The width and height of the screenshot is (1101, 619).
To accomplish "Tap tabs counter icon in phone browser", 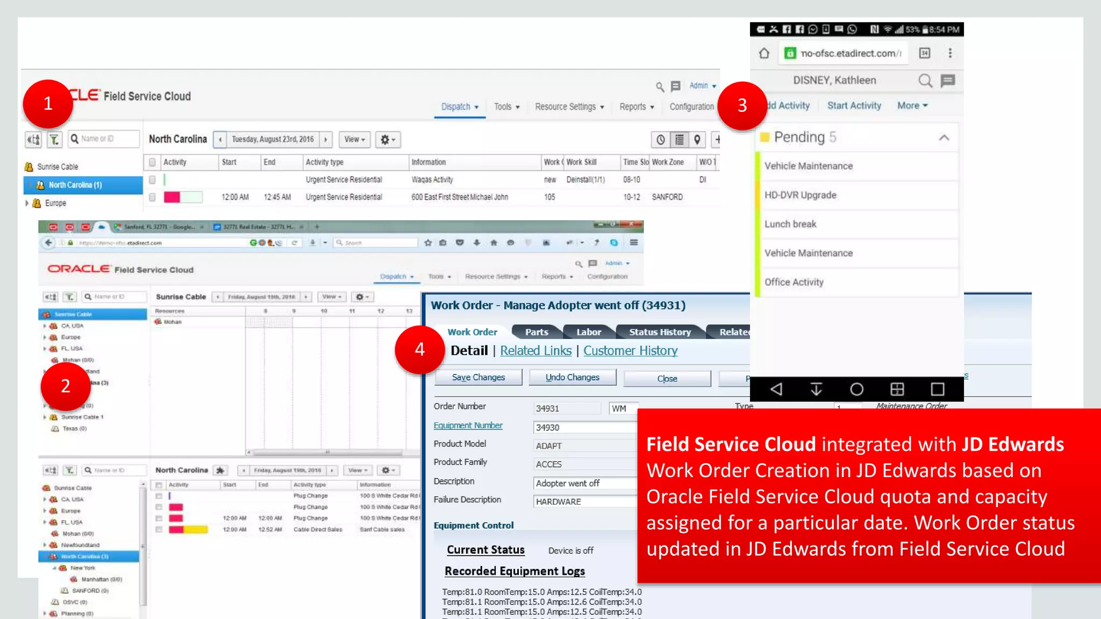I will click(x=925, y=53).
